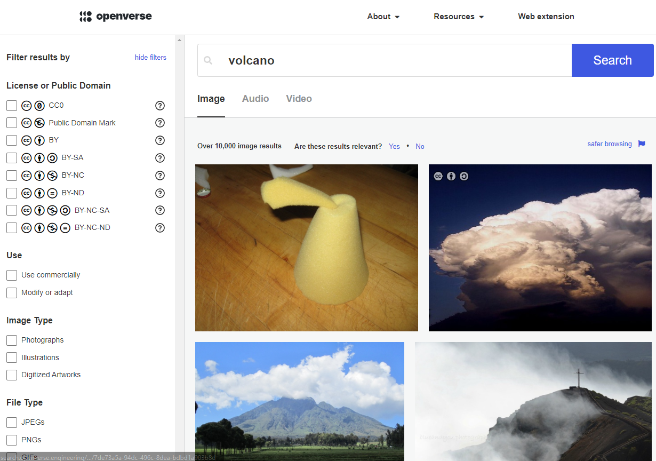656x461 pixels.
Task: Enable the Photographs image type filter
Action: point(11,340)
